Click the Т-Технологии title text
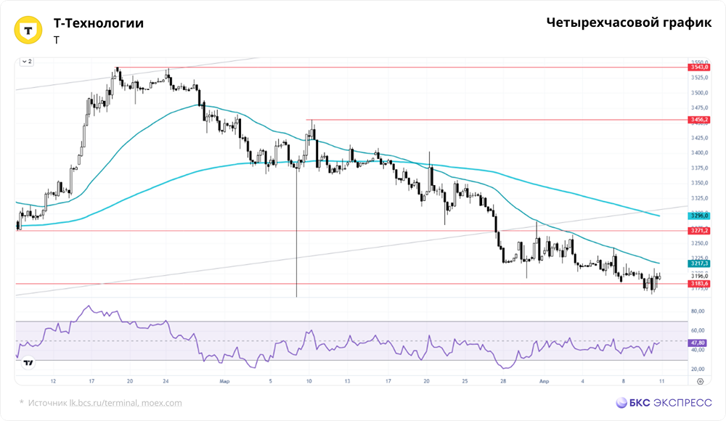Screen dimensions: 726x421 point(99,23)
